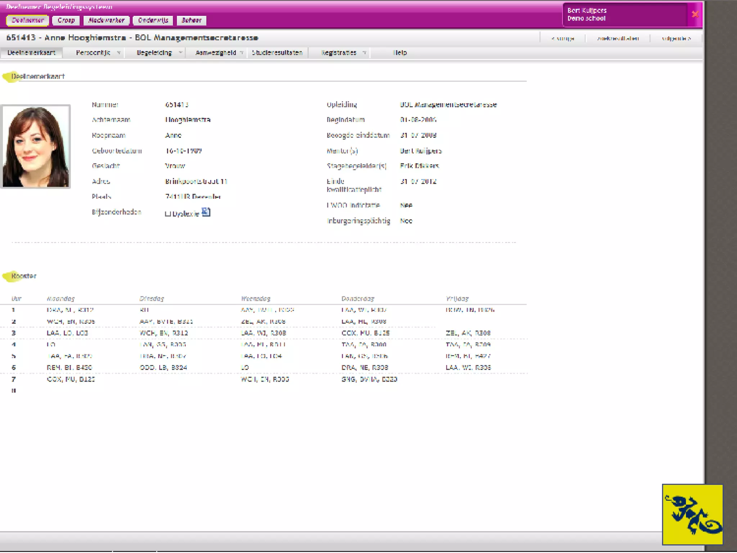Open the Registraties dropdown arrow
This screenshot has width=737, height=553.
click(364, 53)
